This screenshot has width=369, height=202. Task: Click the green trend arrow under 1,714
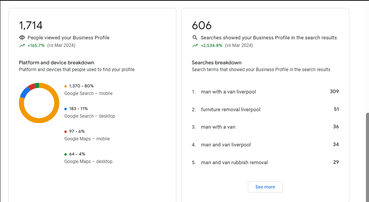coord(22,46)
